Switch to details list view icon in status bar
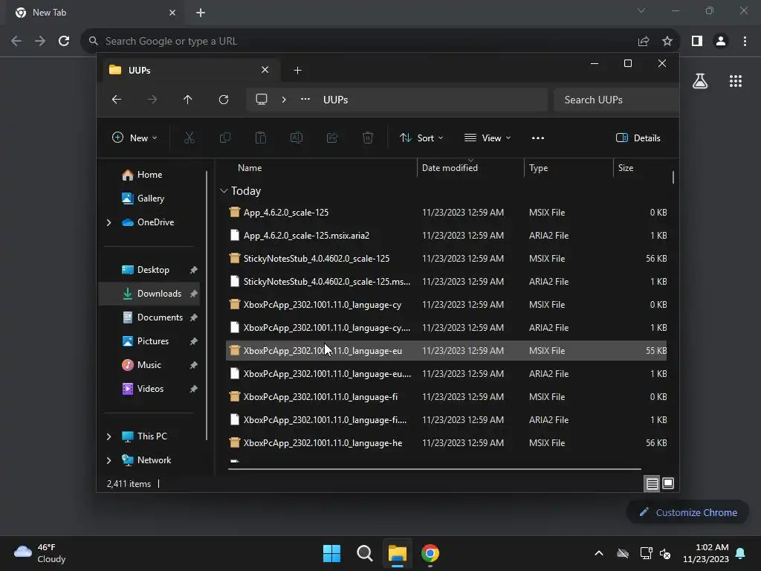Image resolution: width=761 pixels, height=571 pixels. (652, 483)
